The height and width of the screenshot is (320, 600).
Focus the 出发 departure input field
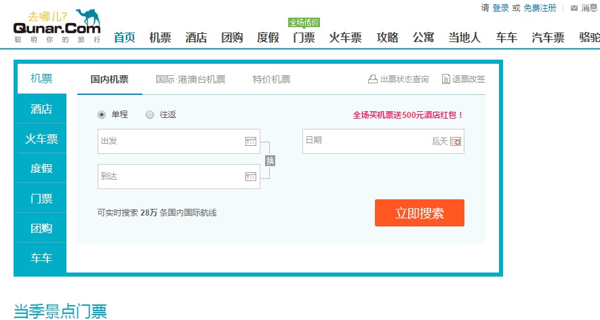179,141
